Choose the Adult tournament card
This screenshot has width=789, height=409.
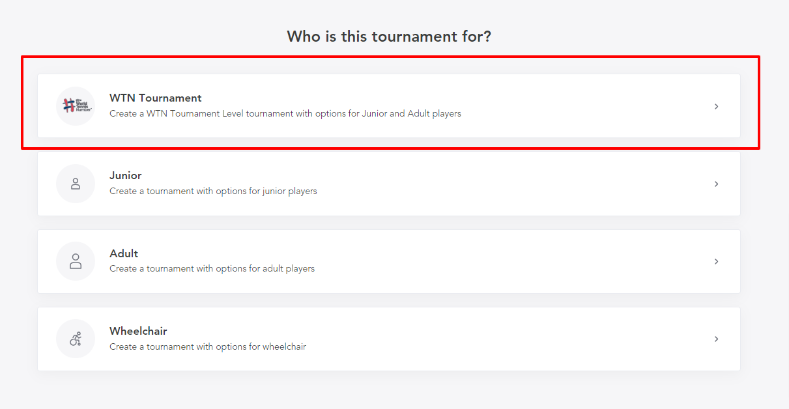(x=389, y=261)
